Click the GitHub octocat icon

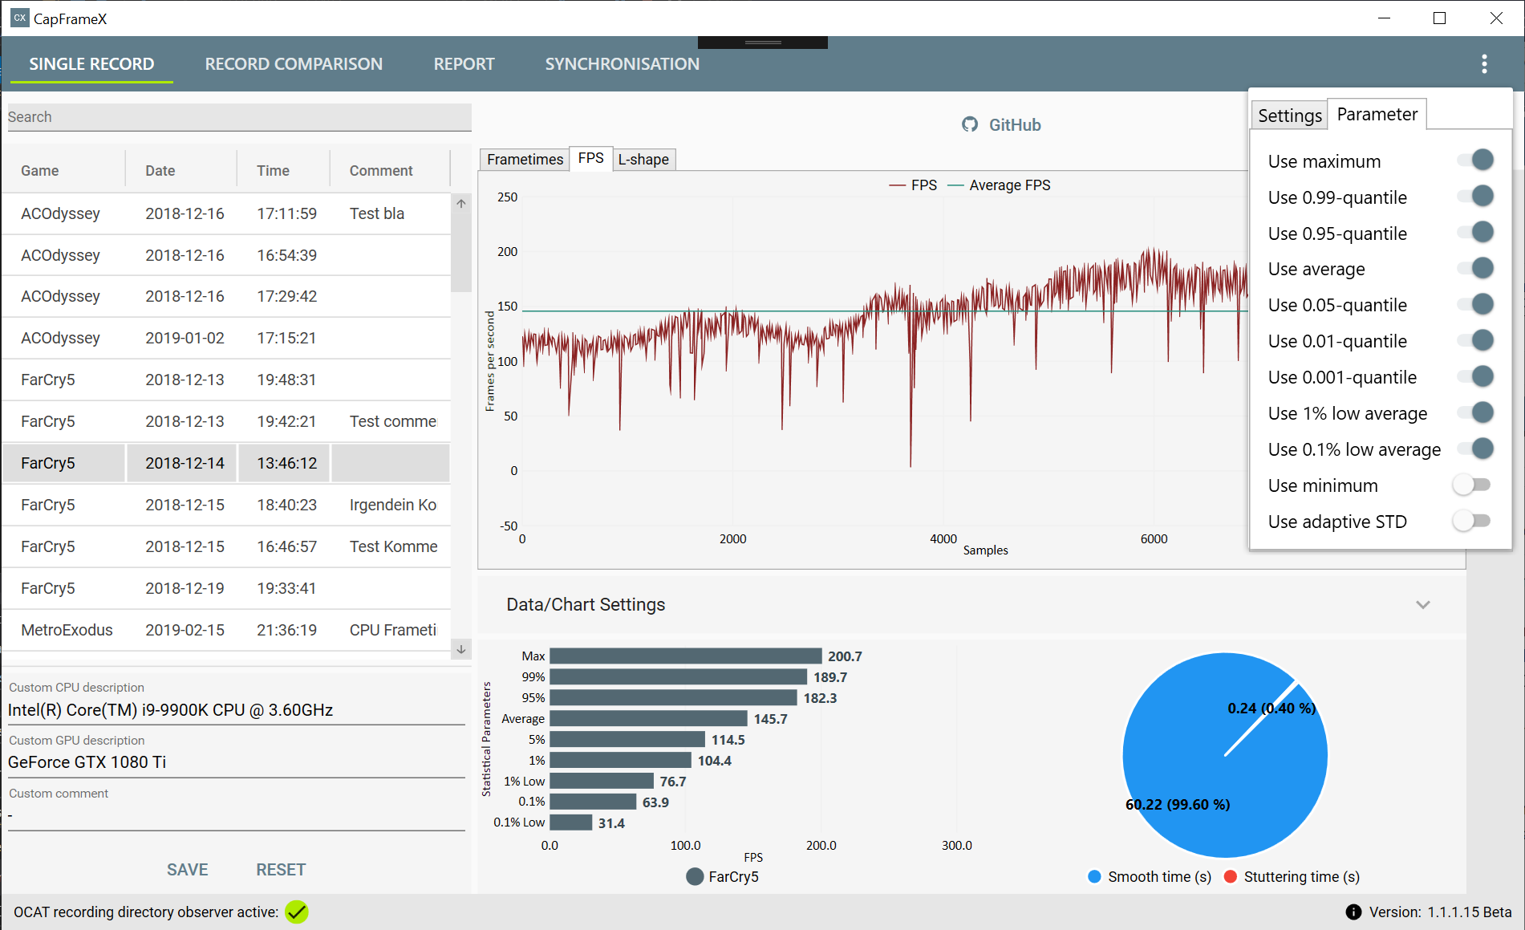(970, 124)
